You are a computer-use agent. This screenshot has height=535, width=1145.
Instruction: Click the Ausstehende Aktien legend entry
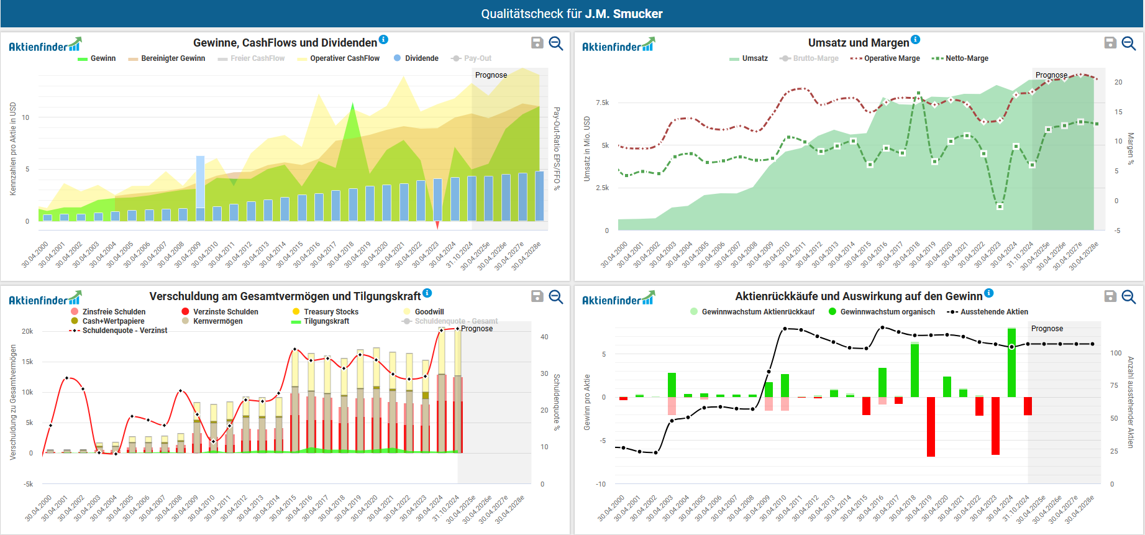(993, 312)
